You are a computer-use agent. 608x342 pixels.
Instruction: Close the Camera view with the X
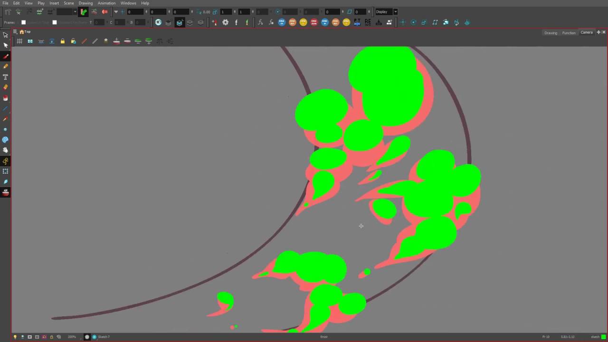[604, 32]
